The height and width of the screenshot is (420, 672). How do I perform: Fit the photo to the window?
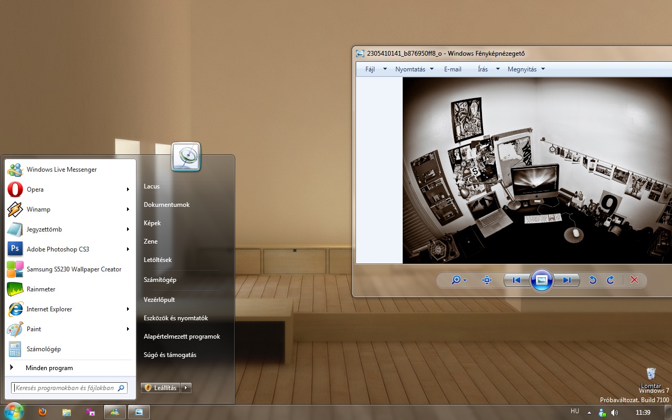point(487,280)
